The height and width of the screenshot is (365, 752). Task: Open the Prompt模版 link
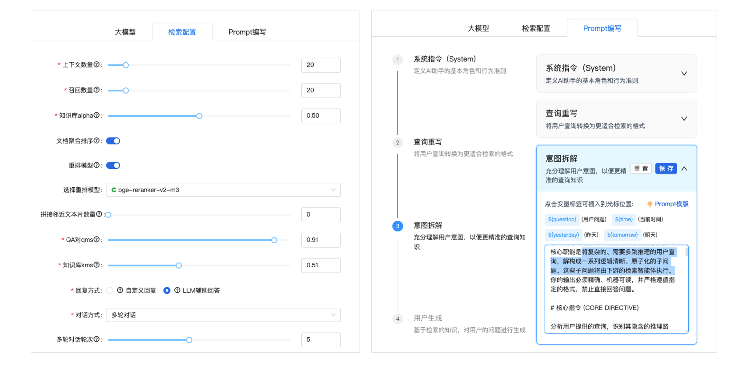coord(671,204)
